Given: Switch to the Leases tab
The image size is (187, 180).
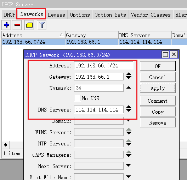Looking at the screenshot, I should tap(57, 15).
